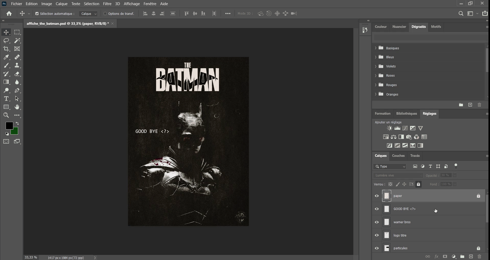Viewport: 490px width, 260px height.
Task: Enable transparent pixels lock on the layer
Action: coord(391,184)
